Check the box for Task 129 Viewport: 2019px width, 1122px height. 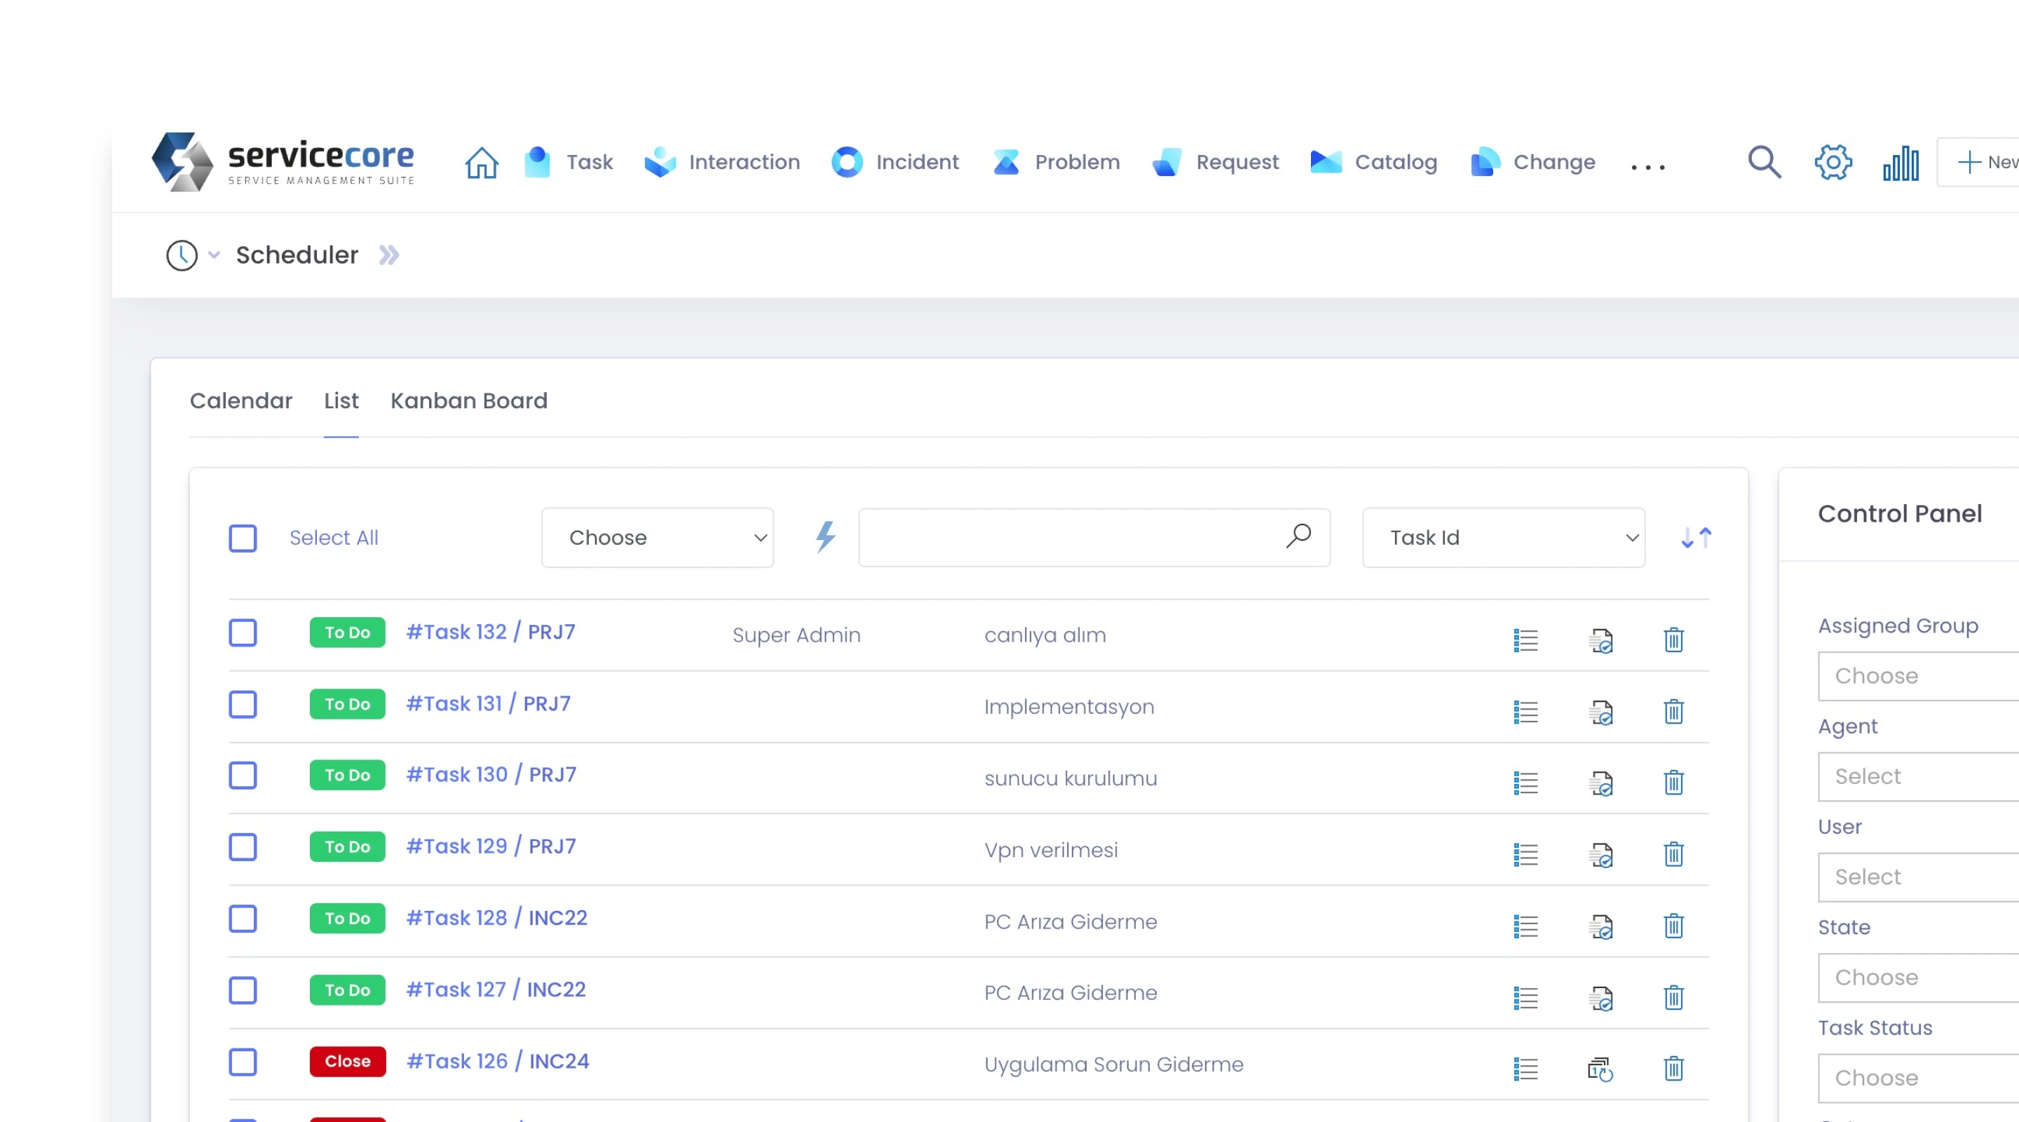point(243,847)
